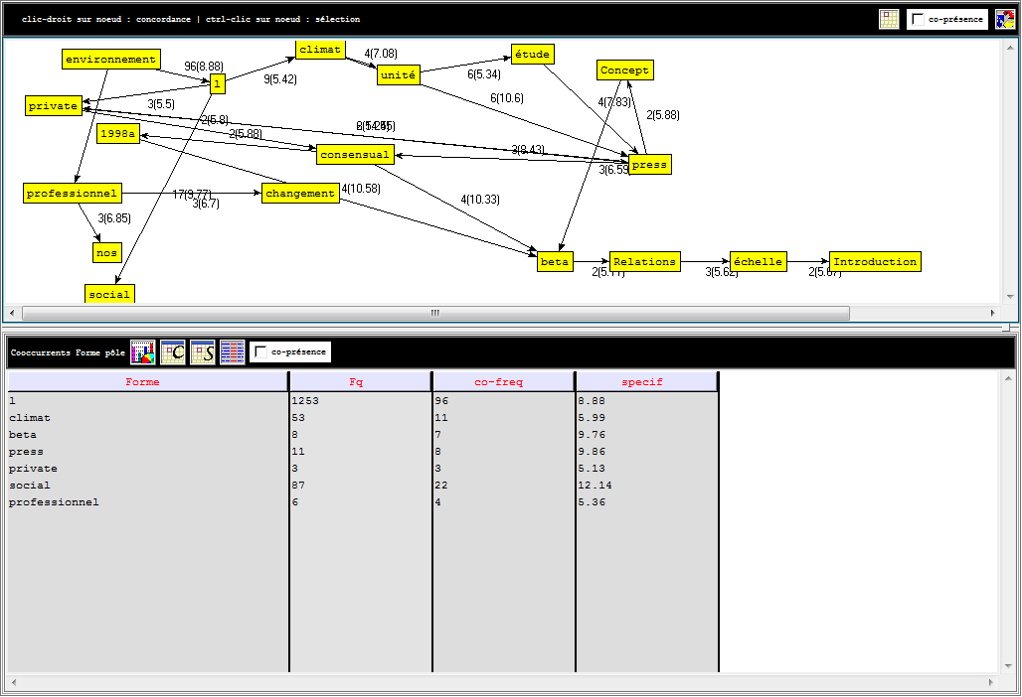This screenshot has width=1022, height=697.
Task: Click the right arrow of graph horizontal scrollbar
Action: [992, 313]
